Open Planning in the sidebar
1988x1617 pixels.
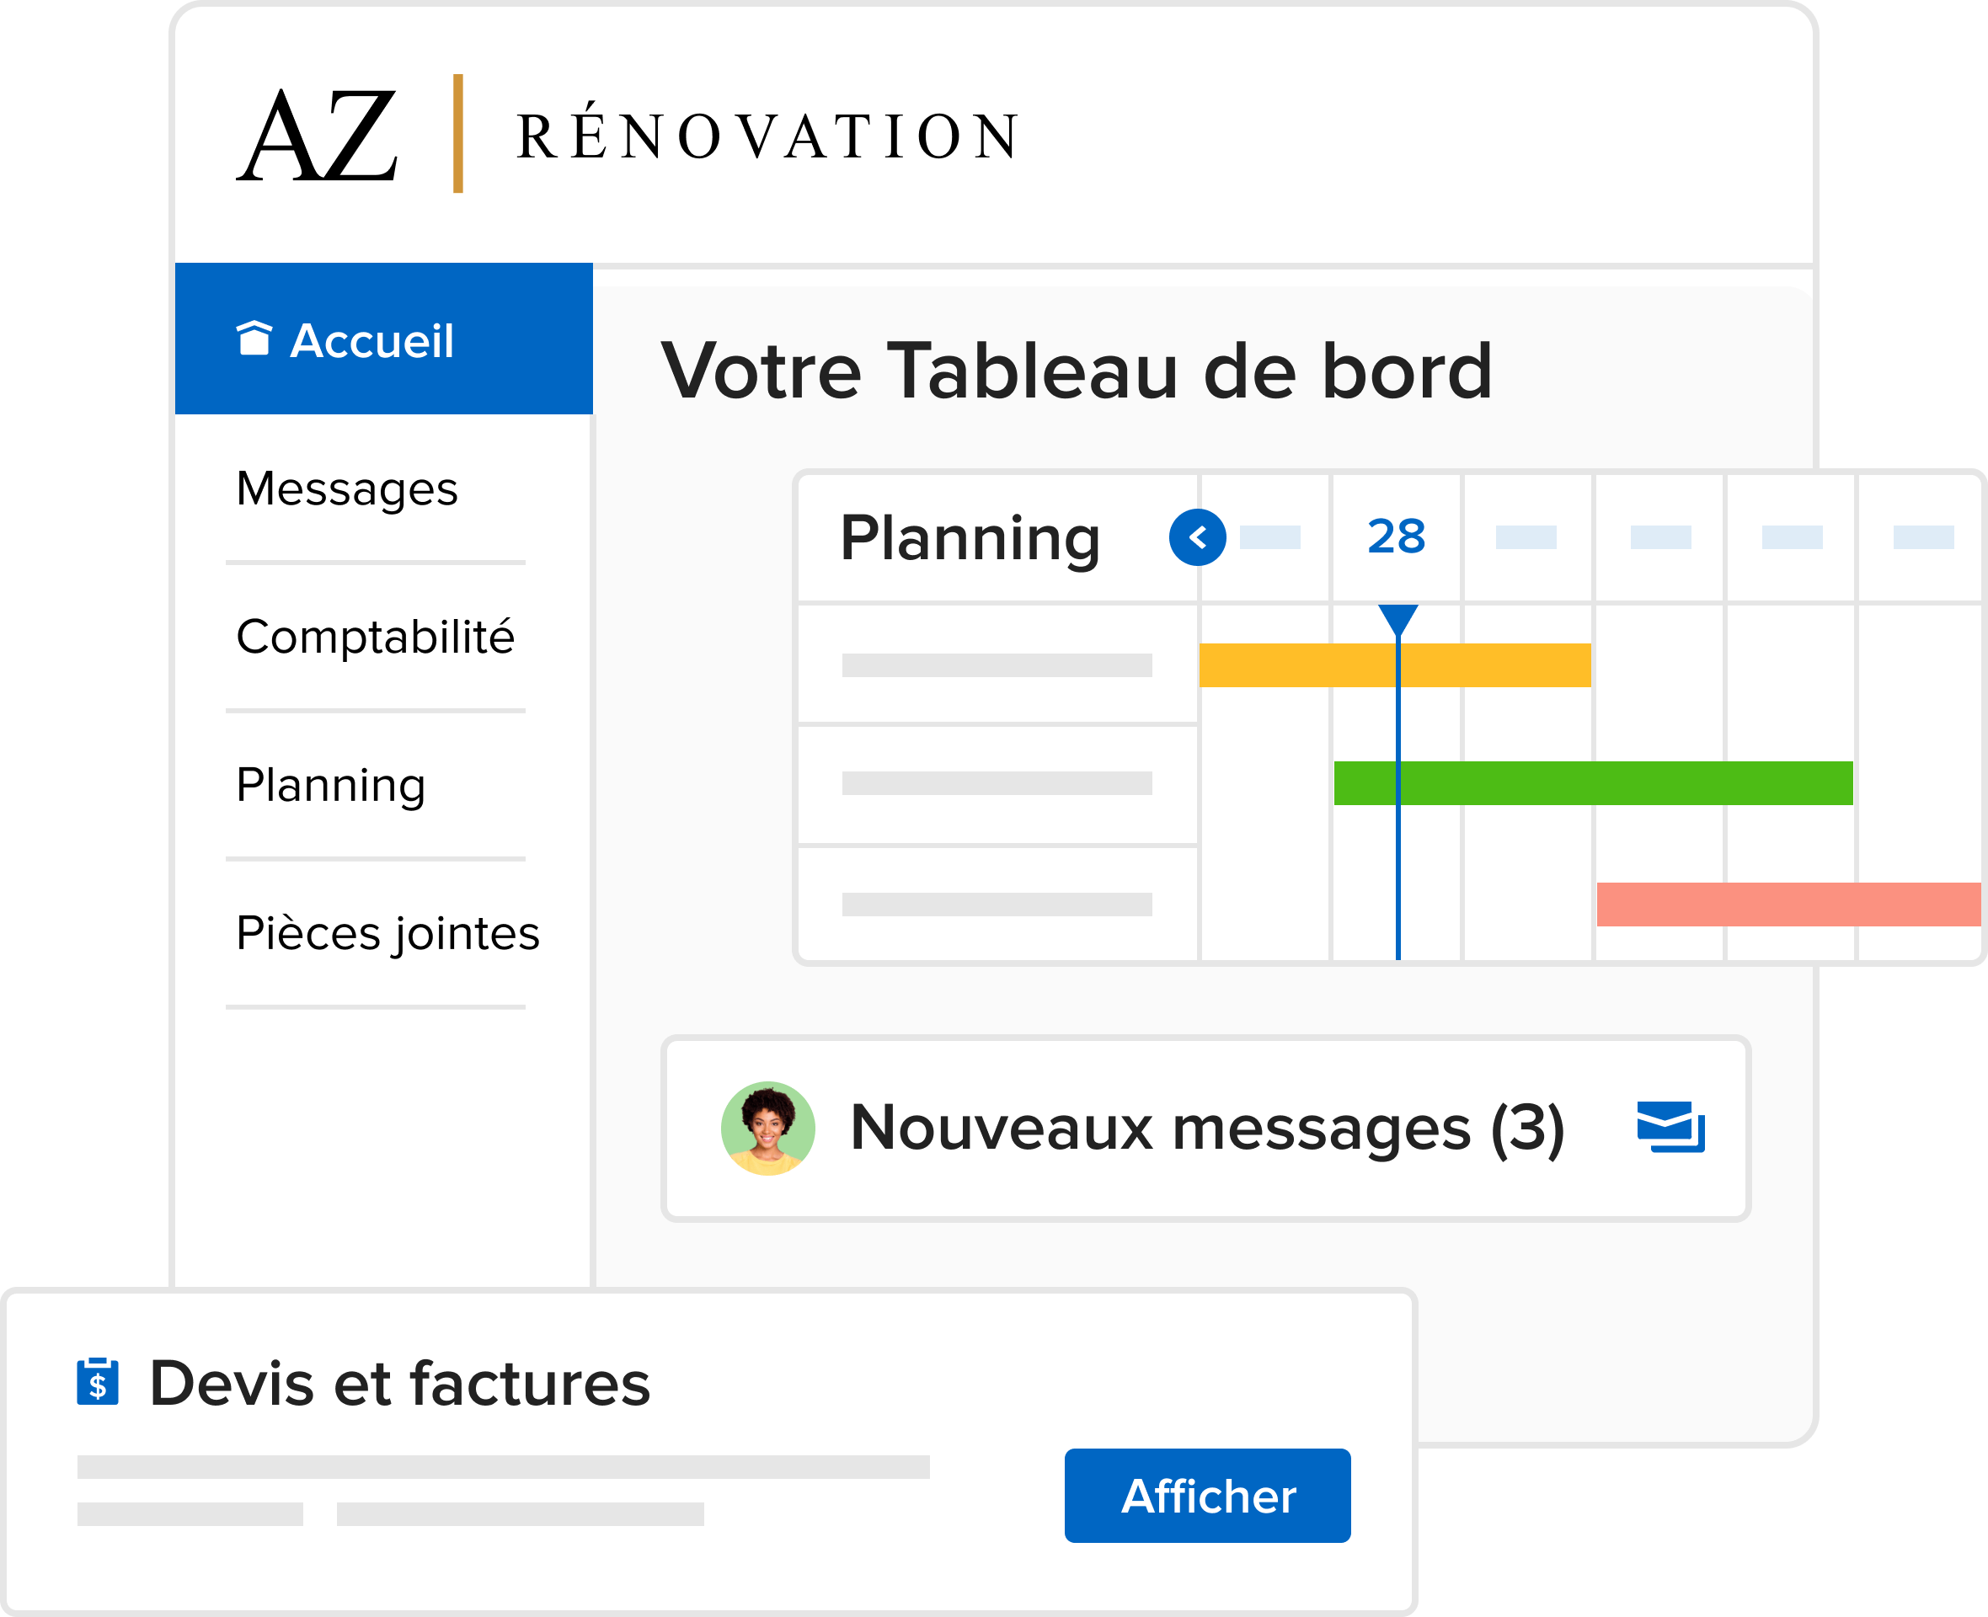click(331, 785)
